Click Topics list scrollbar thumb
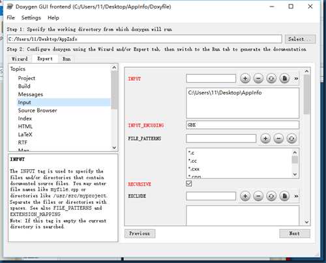Image resolution: width=326 pixels, height=263 pixels. (x=114, y=90)
